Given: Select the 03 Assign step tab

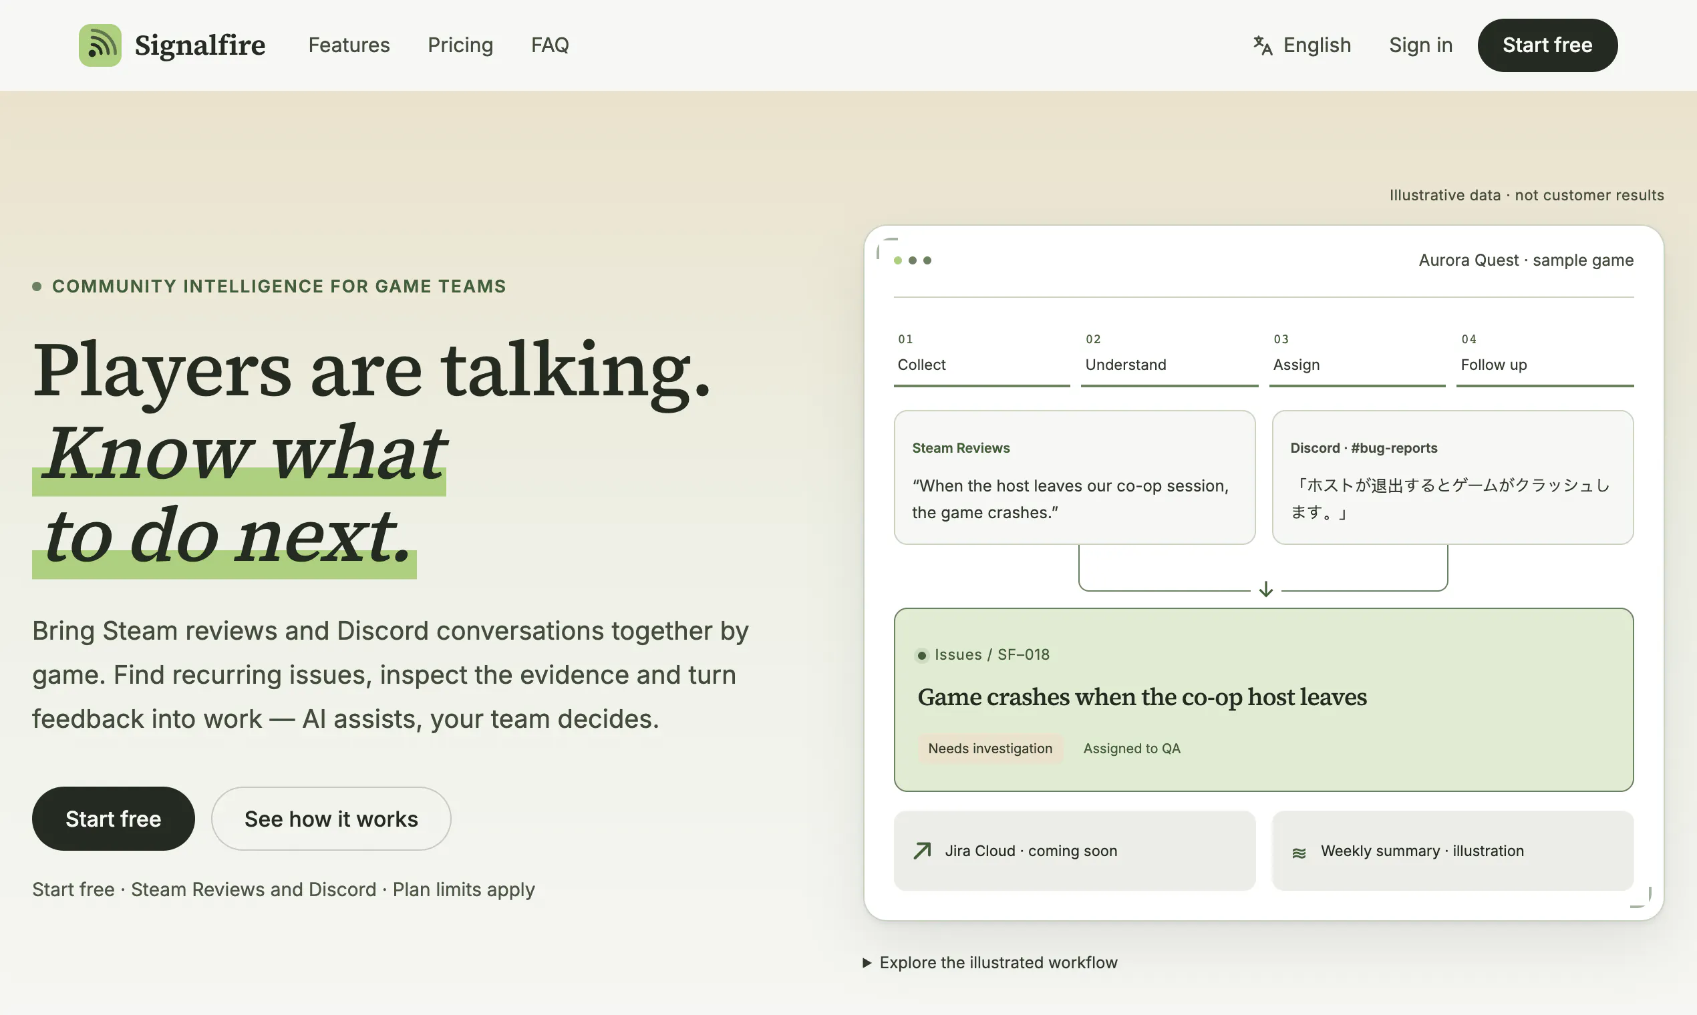Looking at the screenshot, I should (x=1358, y=358).
